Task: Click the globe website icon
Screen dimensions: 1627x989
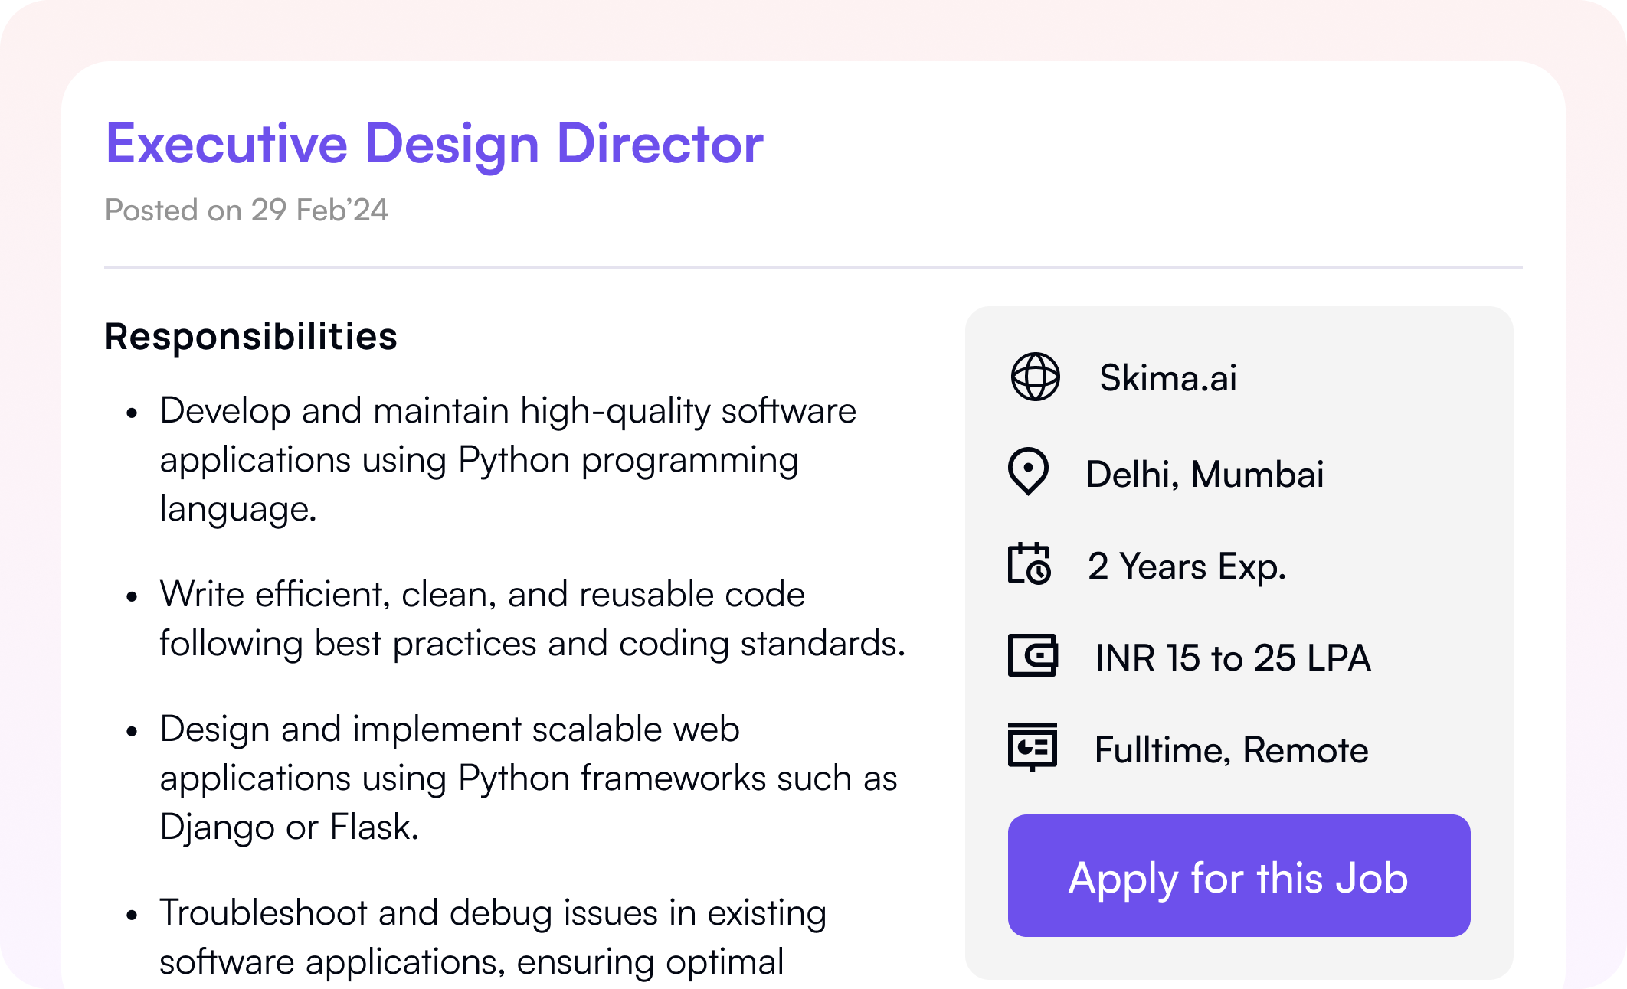Action: (x=1035, y=377)
